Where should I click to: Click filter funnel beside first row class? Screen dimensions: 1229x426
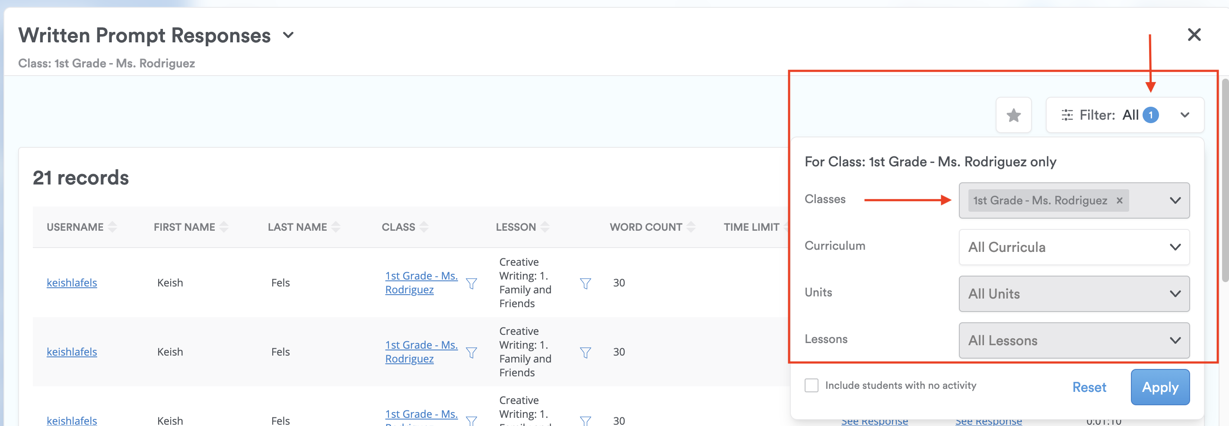pos(471,283)
